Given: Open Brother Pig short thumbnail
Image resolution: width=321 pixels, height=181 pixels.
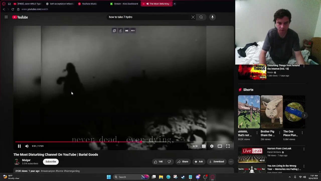Looking at the screenshot, I should 272,112.
